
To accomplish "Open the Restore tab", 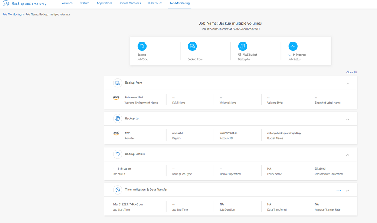I will [x=84, y=3].
